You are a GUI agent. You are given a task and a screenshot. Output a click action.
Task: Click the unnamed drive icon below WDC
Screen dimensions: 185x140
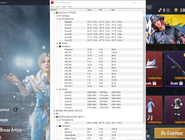[x=57, y=114]
